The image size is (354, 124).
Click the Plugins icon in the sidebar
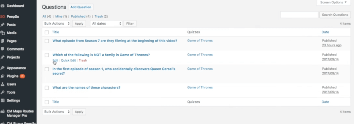pyautogui.click(x=3, y=76)
